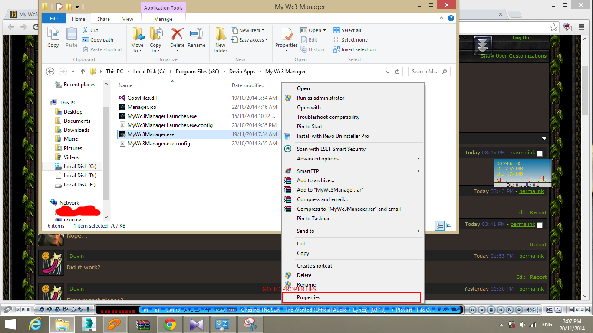Switch to details view in status bar

coord(440,225)
